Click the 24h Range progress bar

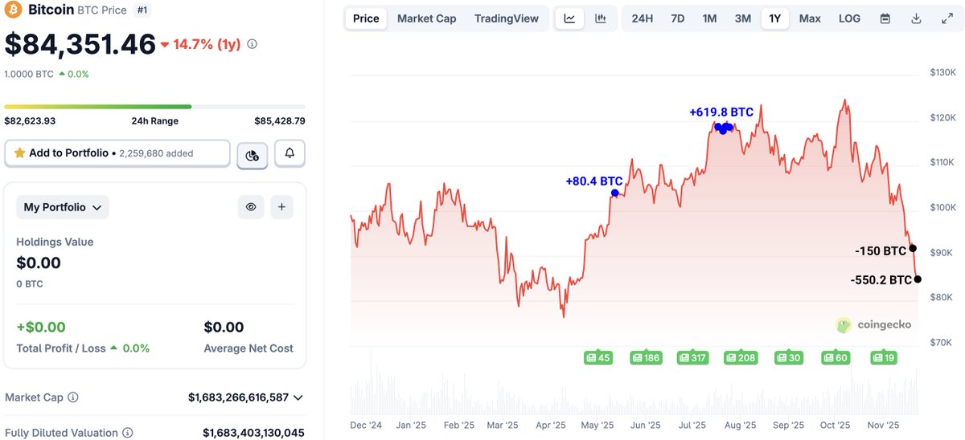[x=154, y=106]
